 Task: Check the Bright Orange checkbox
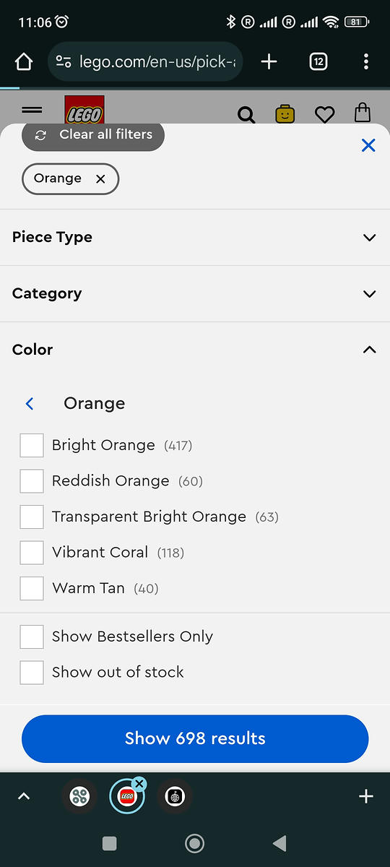click(x=32, y=445)
